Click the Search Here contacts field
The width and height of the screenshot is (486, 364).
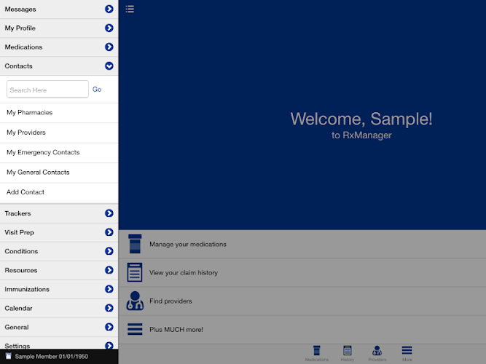click(47, 90)
